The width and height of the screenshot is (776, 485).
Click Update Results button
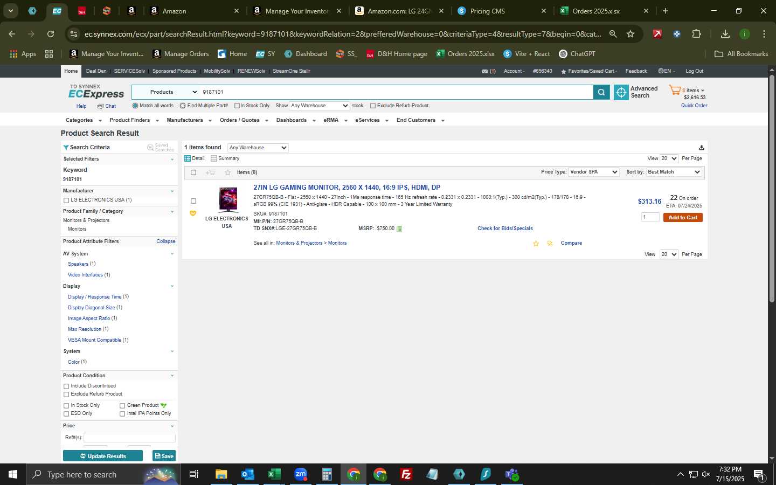click(x=103, y=456)
